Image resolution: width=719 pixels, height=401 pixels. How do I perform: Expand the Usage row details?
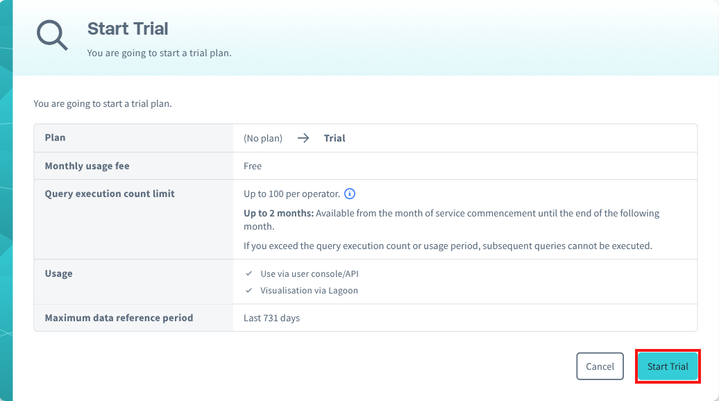pos(58,273)
